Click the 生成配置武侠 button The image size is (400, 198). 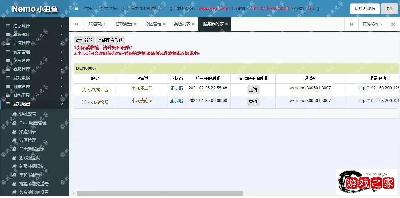[x=110, y=41]
